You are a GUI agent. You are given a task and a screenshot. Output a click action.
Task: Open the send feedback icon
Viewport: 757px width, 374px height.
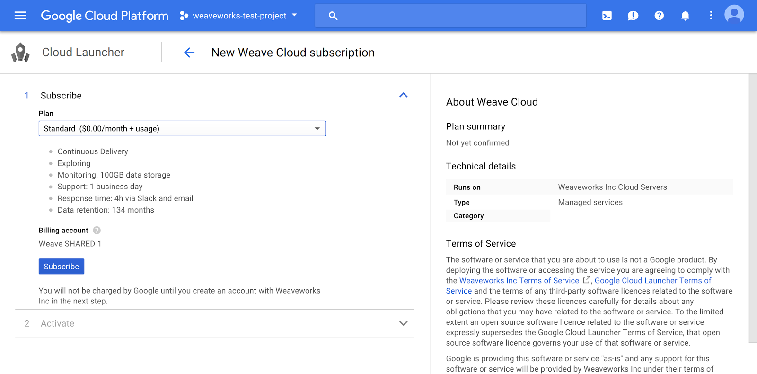(633, 16)
